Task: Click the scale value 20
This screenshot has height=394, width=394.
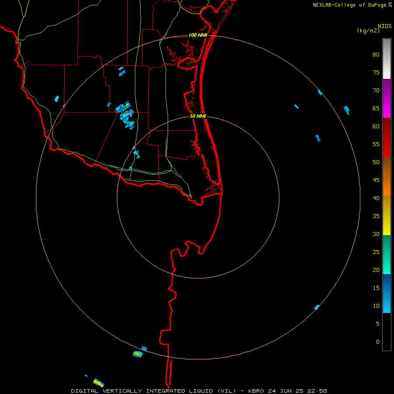Action: coord(376,270)
